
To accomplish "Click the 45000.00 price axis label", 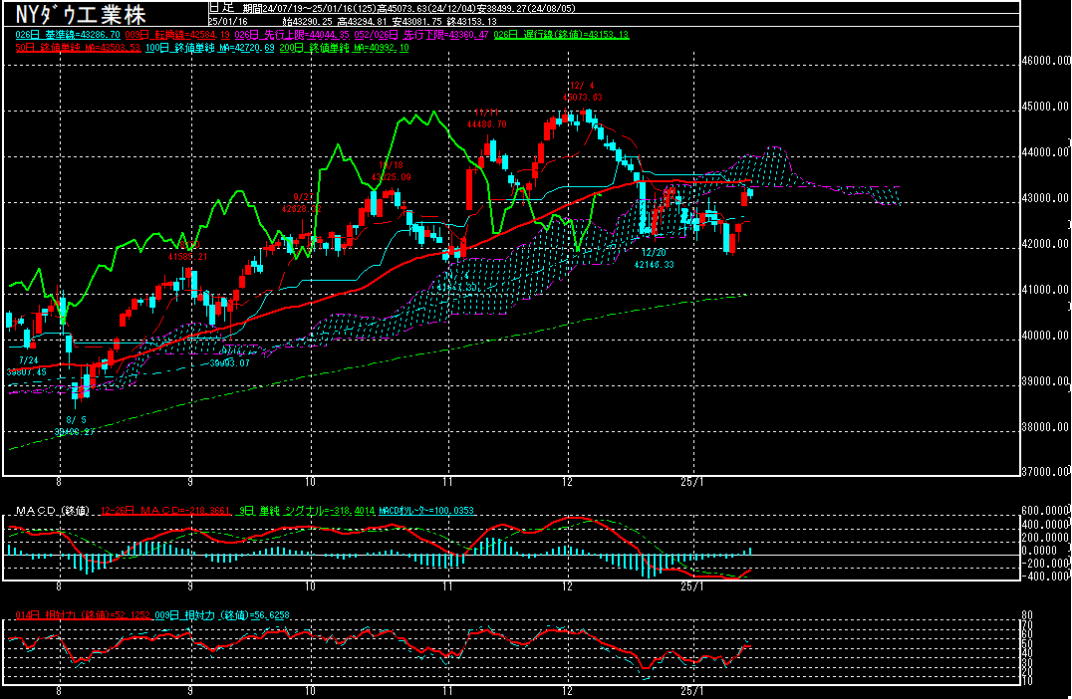I will 1046,106.
